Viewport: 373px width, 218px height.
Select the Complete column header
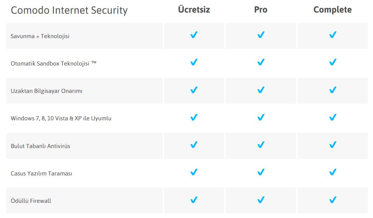coord(333,10)
